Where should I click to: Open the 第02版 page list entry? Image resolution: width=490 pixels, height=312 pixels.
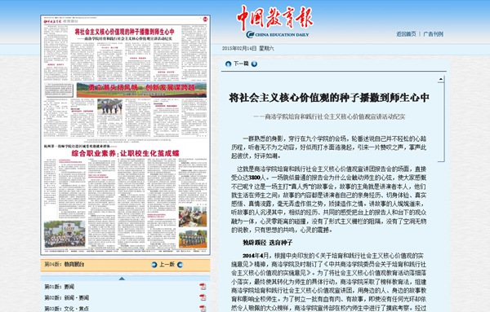67,297
